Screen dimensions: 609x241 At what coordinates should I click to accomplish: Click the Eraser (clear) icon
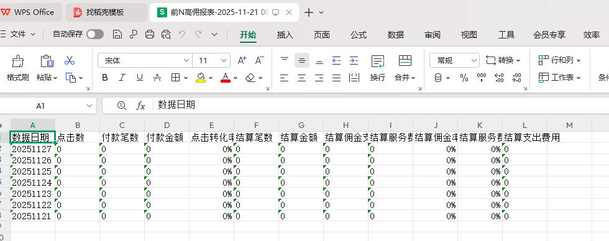250,78
